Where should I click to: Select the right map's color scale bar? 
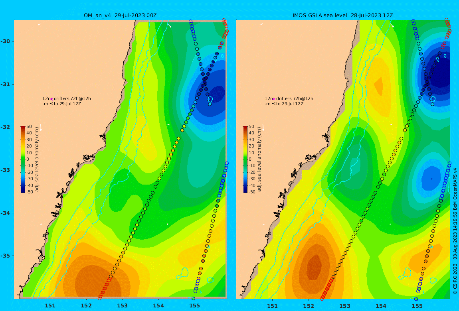coord(245,159)
